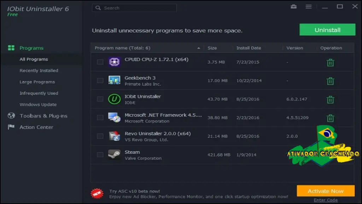Show Recently Installed programs
The image size is (362, 204).
39,70
